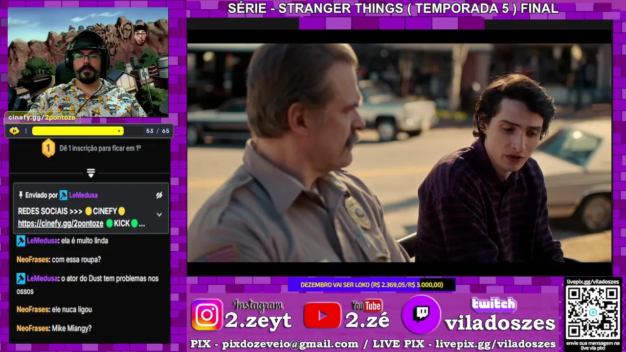Click the 'cinefy.gg/2pontoze' label under webcam
626x352 pixels.
[x=42, y=117]
